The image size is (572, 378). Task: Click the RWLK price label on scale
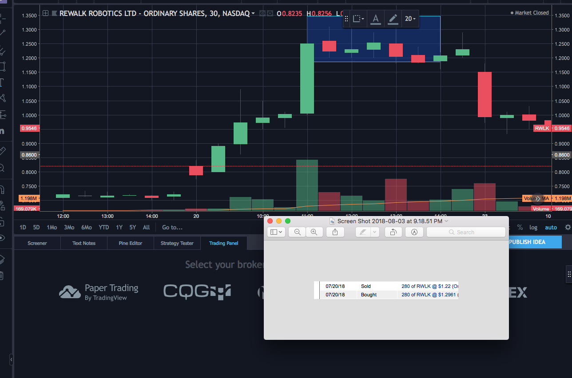point(542,128)
